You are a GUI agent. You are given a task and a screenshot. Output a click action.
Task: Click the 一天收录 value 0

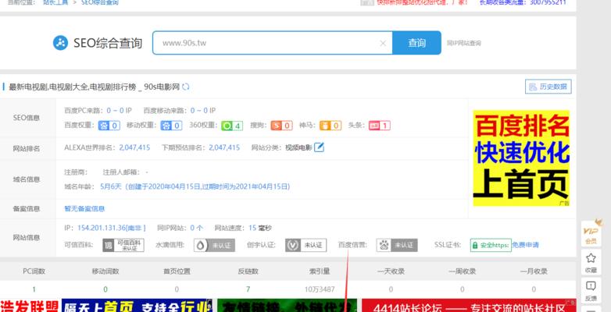click(391, 289)
